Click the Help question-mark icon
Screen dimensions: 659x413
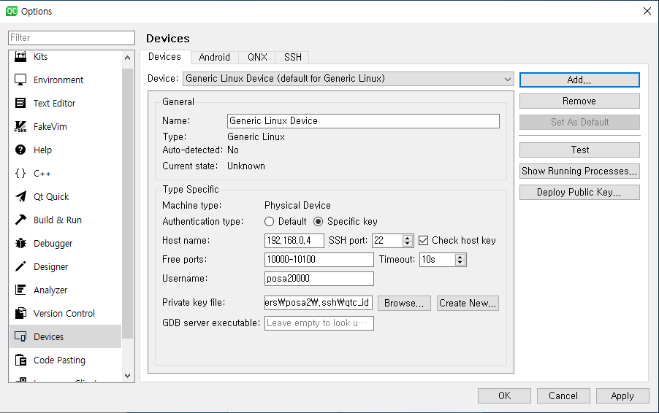coord(20,150)
